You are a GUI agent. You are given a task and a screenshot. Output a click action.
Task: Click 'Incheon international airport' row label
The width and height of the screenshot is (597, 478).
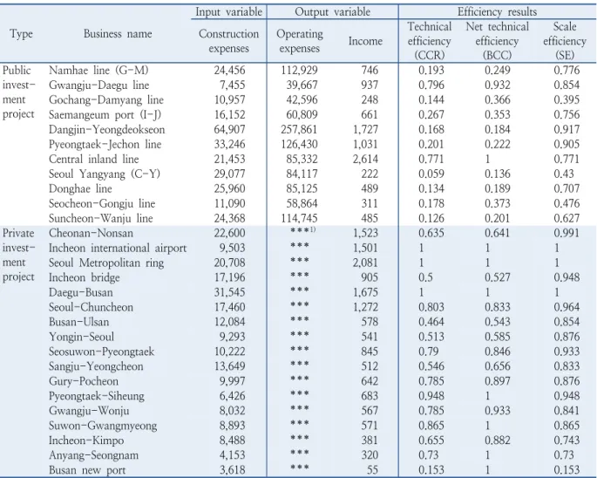118,248
